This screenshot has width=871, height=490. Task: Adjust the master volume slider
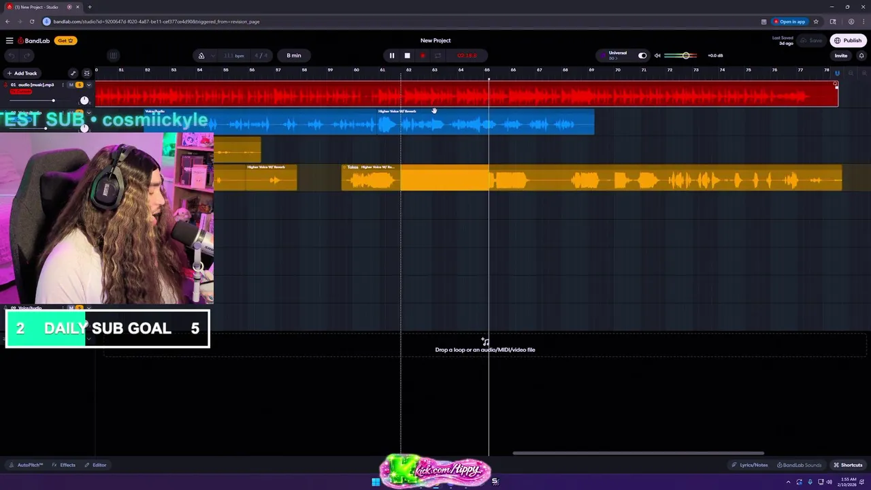tap(680, 56)
